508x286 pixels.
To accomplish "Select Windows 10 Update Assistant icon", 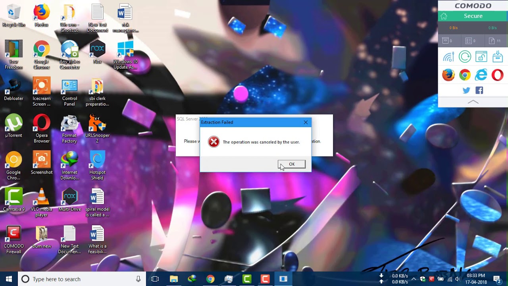I will pos(125,55).
